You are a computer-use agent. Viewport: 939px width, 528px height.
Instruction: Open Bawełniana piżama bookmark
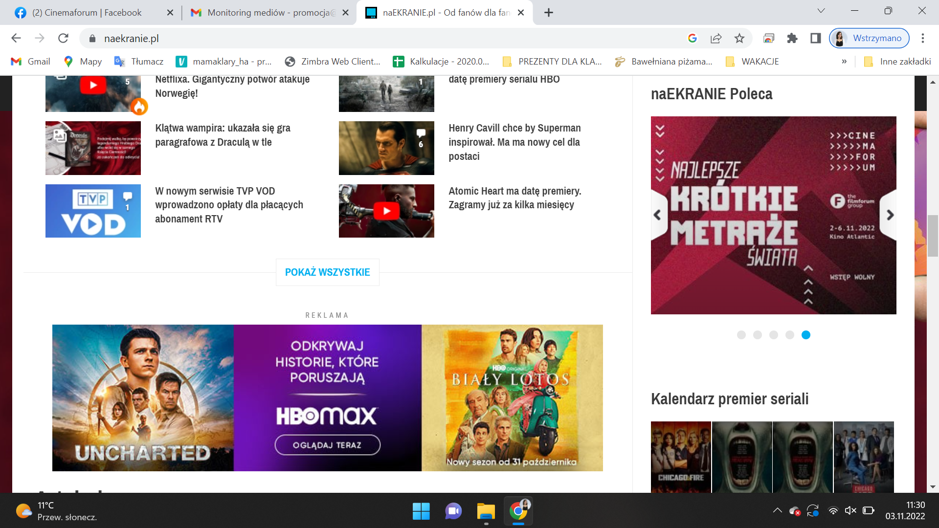click(x=664, y=62)
